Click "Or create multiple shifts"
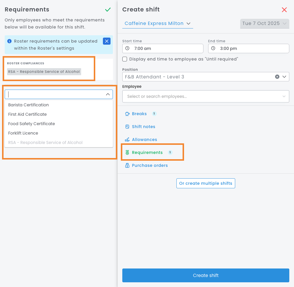Screen dimensions: 294x287 tap(206, 183)
